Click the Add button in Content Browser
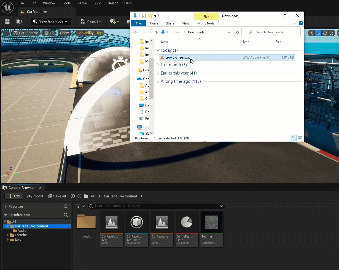The width and height of the screenshot is (339, 270). tap(14, 196)
